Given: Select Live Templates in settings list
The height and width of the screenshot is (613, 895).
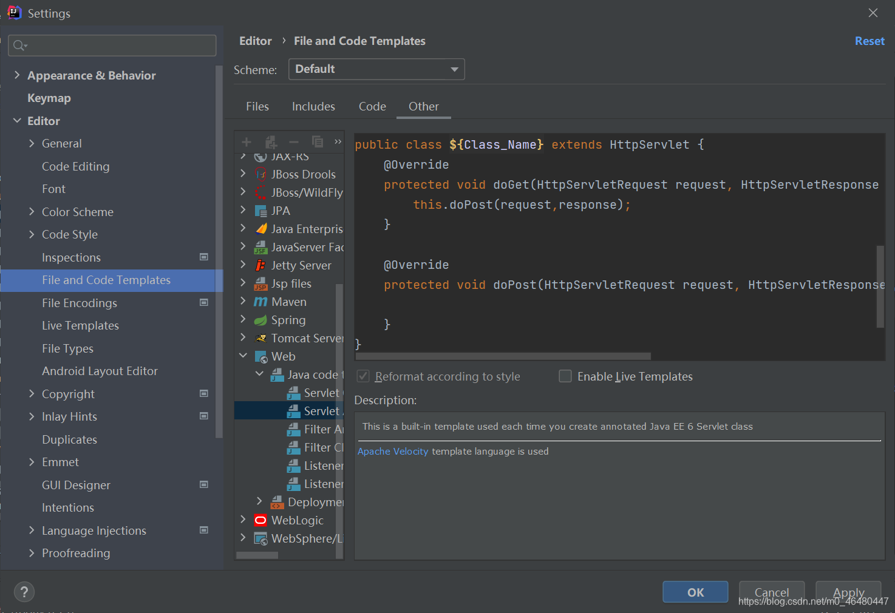Looking at the screenshot, I should point(80,325).
